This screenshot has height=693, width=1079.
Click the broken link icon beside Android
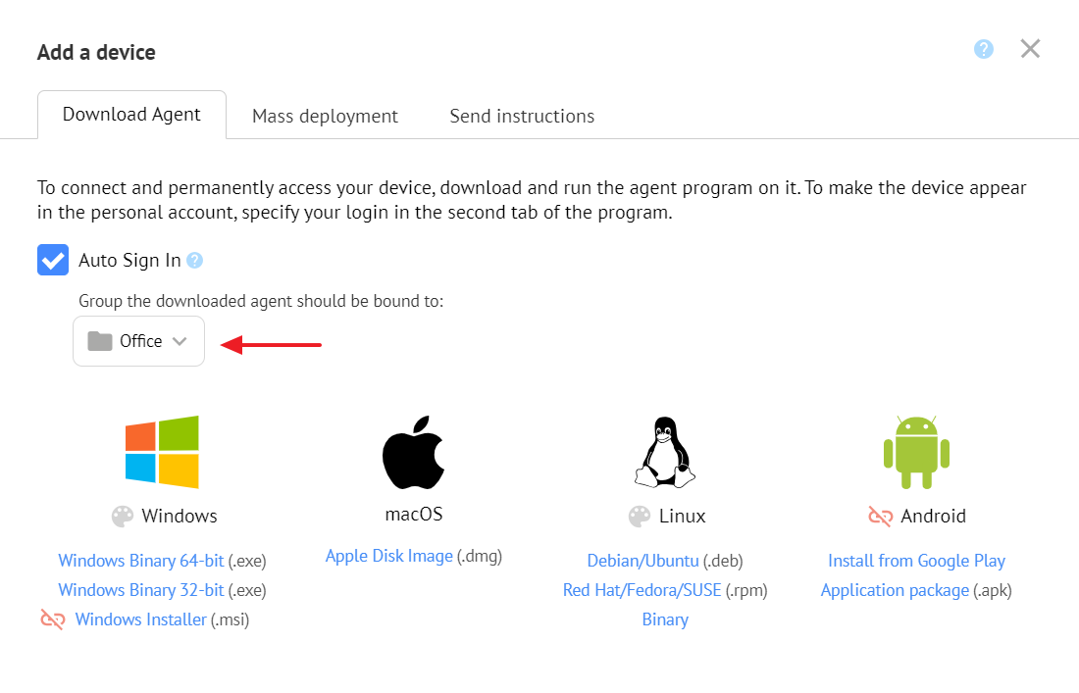click(880, 517)
